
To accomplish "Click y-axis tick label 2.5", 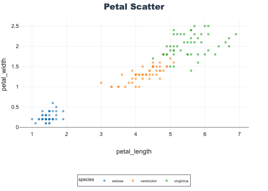I will [15, 26].
